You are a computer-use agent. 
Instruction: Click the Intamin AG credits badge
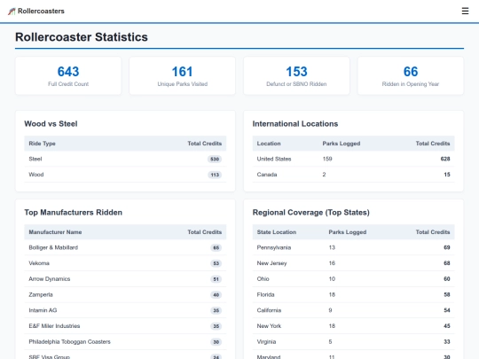point(216,310)
